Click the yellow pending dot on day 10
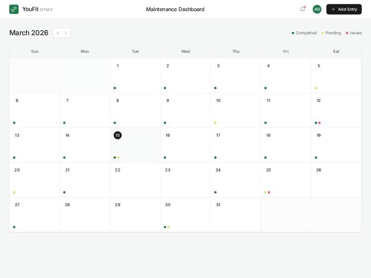 coord(215,123)
